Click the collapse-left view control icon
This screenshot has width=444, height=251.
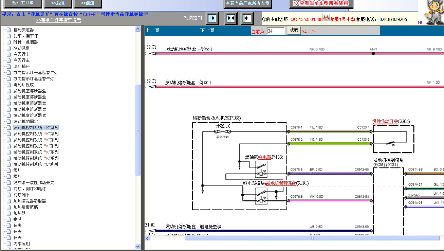click(x=247, y=18)
